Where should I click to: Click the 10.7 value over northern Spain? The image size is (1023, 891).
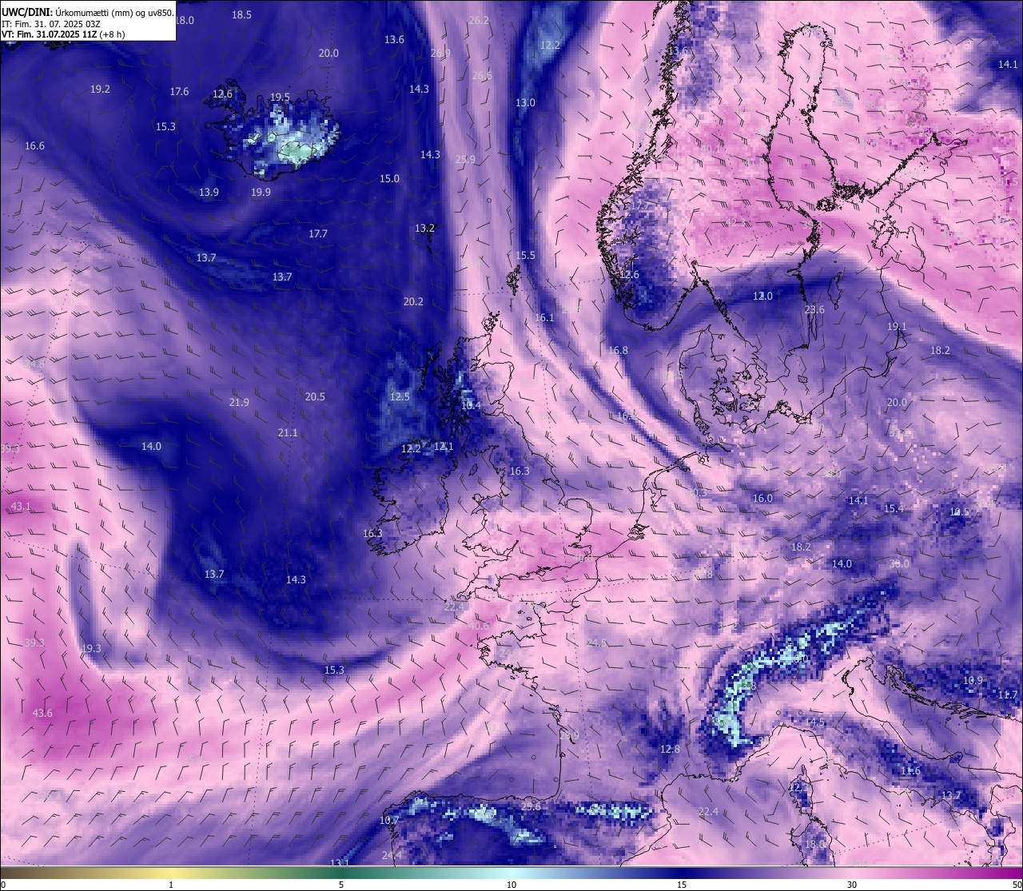click(x=388, y=820)
